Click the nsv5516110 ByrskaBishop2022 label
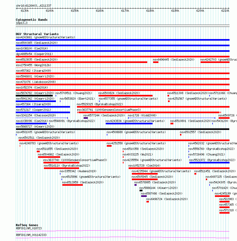Screen dimensions: 237x241 [x=67, y=166]
